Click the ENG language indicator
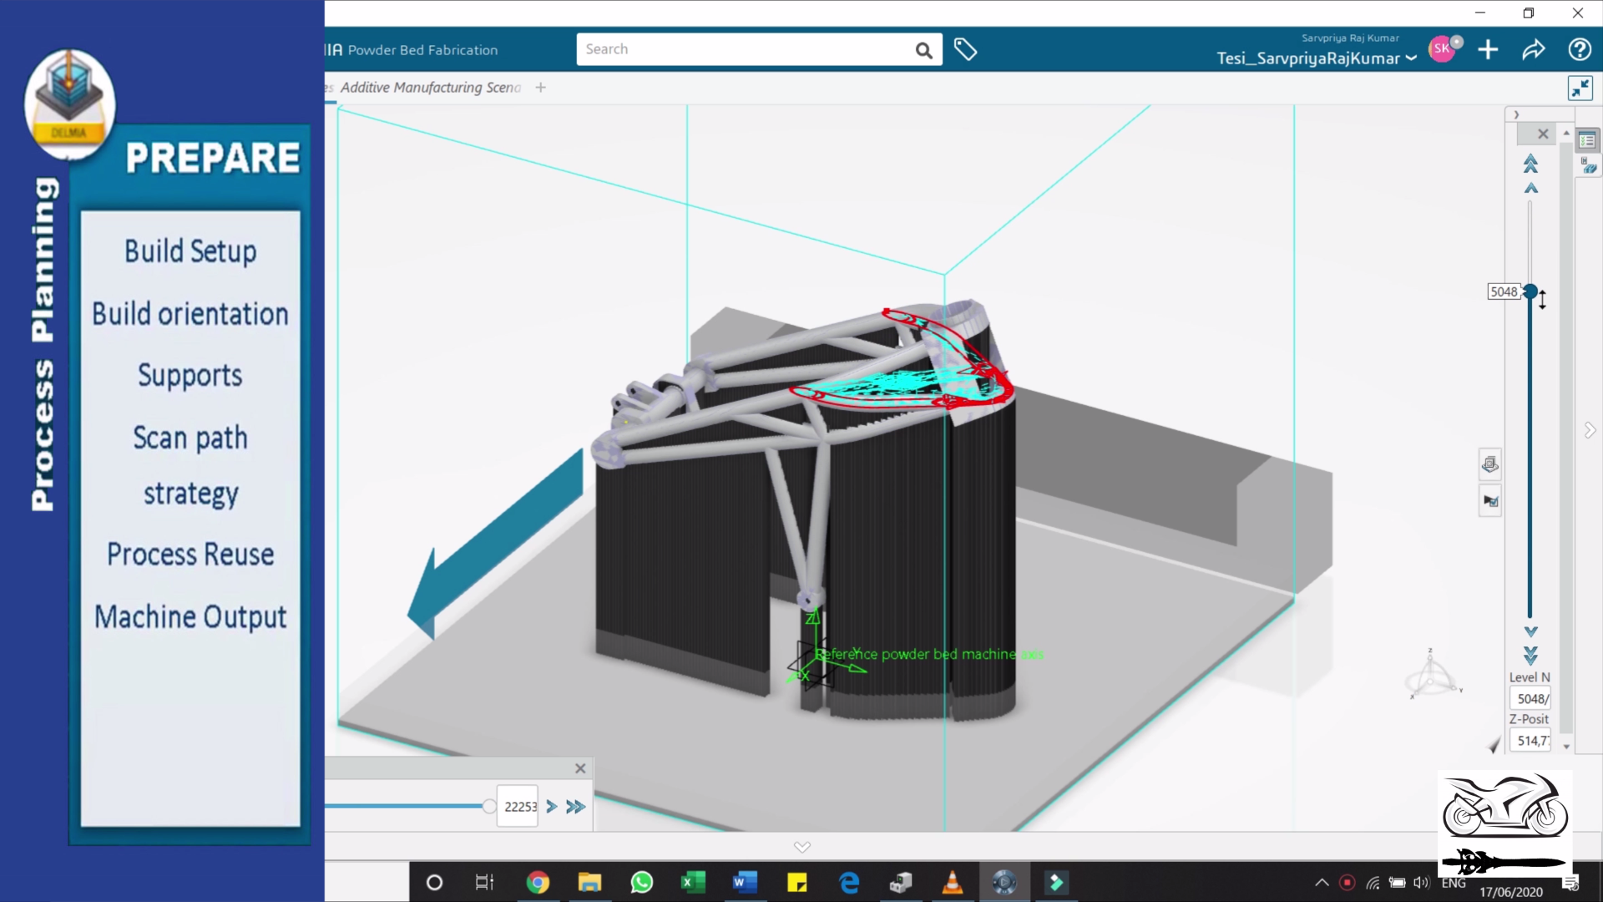 tap(1454, 883)
